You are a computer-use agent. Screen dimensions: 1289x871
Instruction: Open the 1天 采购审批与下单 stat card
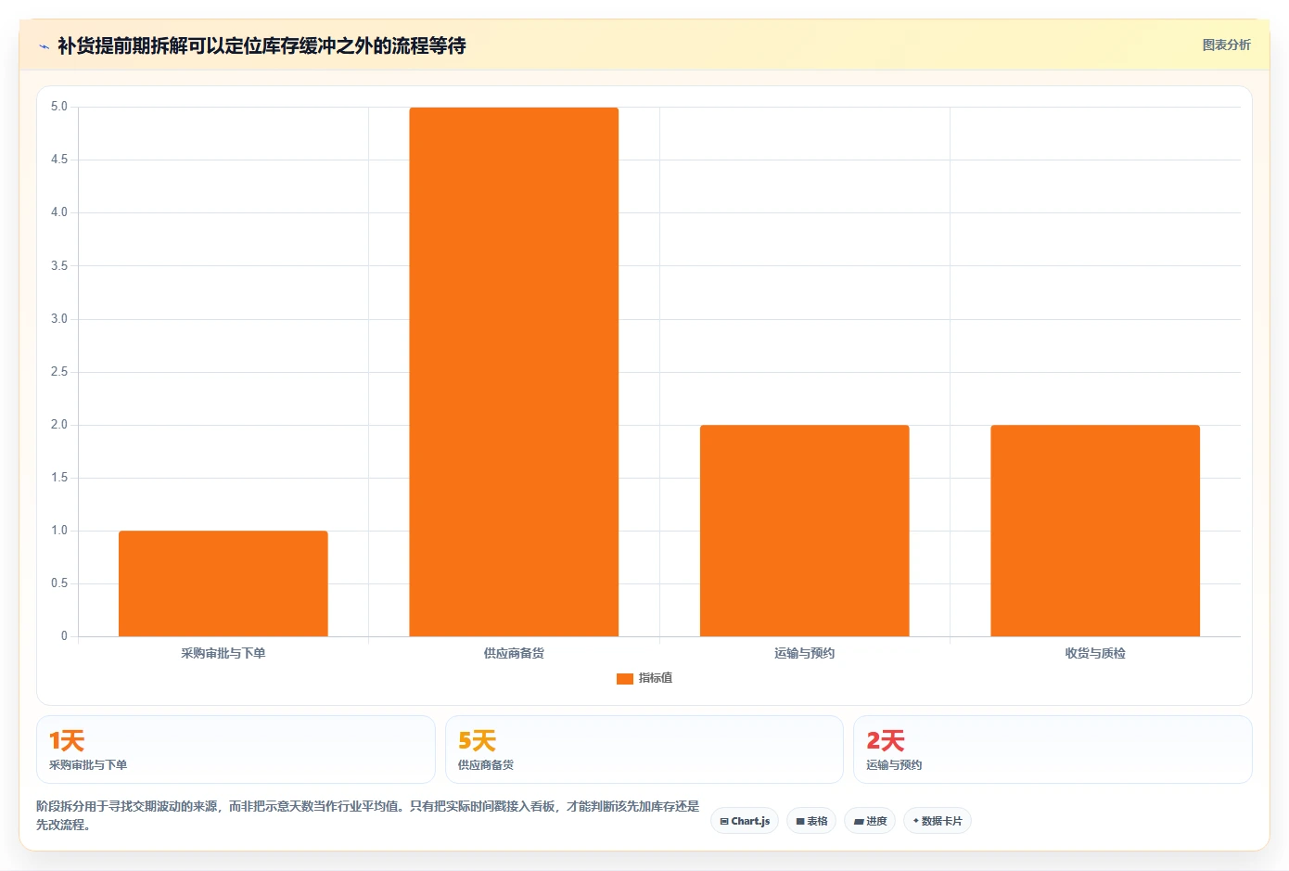(x=236, y=749)
